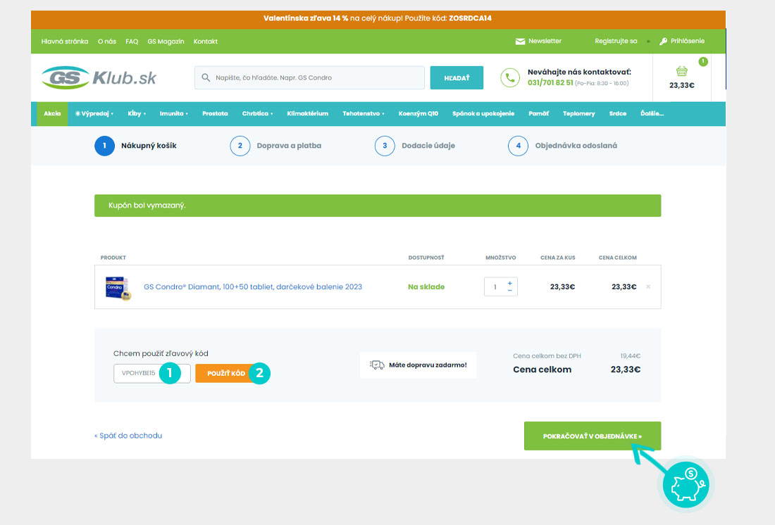Open the shopping basket icon
Image resolution: width=775 pixels, height=525 pixels.
[x=681, y=71]
